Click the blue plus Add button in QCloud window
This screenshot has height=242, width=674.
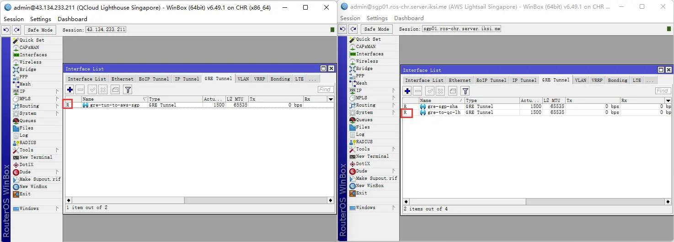[70, 90]
